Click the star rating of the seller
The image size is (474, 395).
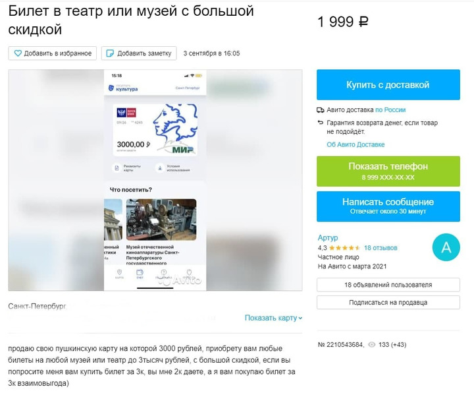[x=344, y=248]
